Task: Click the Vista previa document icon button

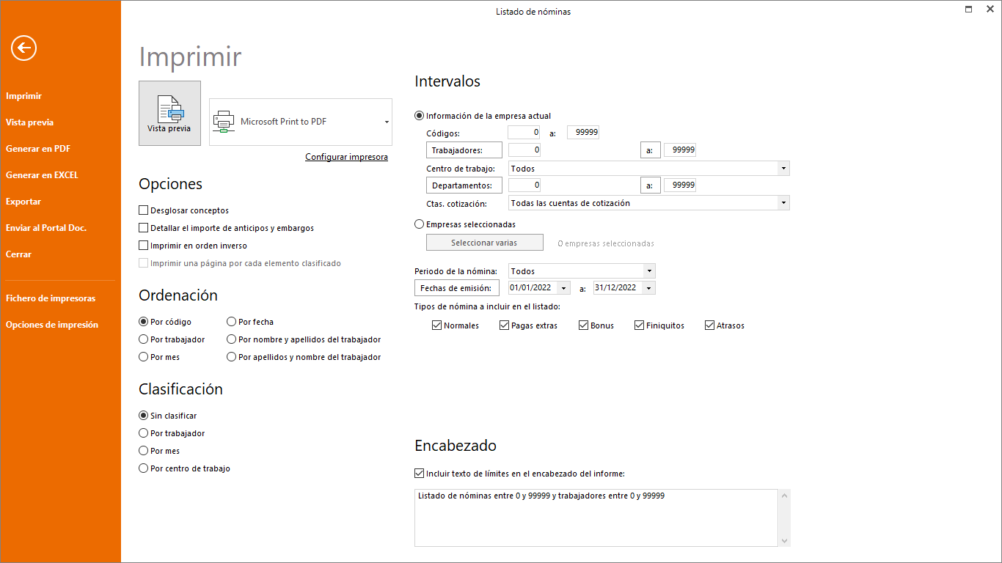Action: (169, 114)
